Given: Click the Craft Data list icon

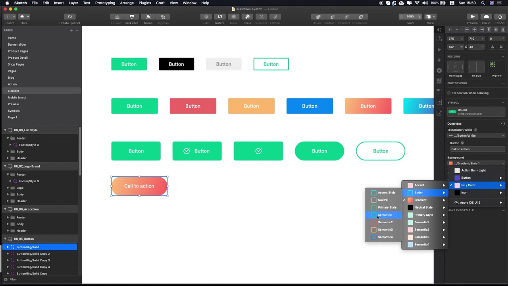Looking at the screenshot, I should pyautogui.click(x=439, y=81).
